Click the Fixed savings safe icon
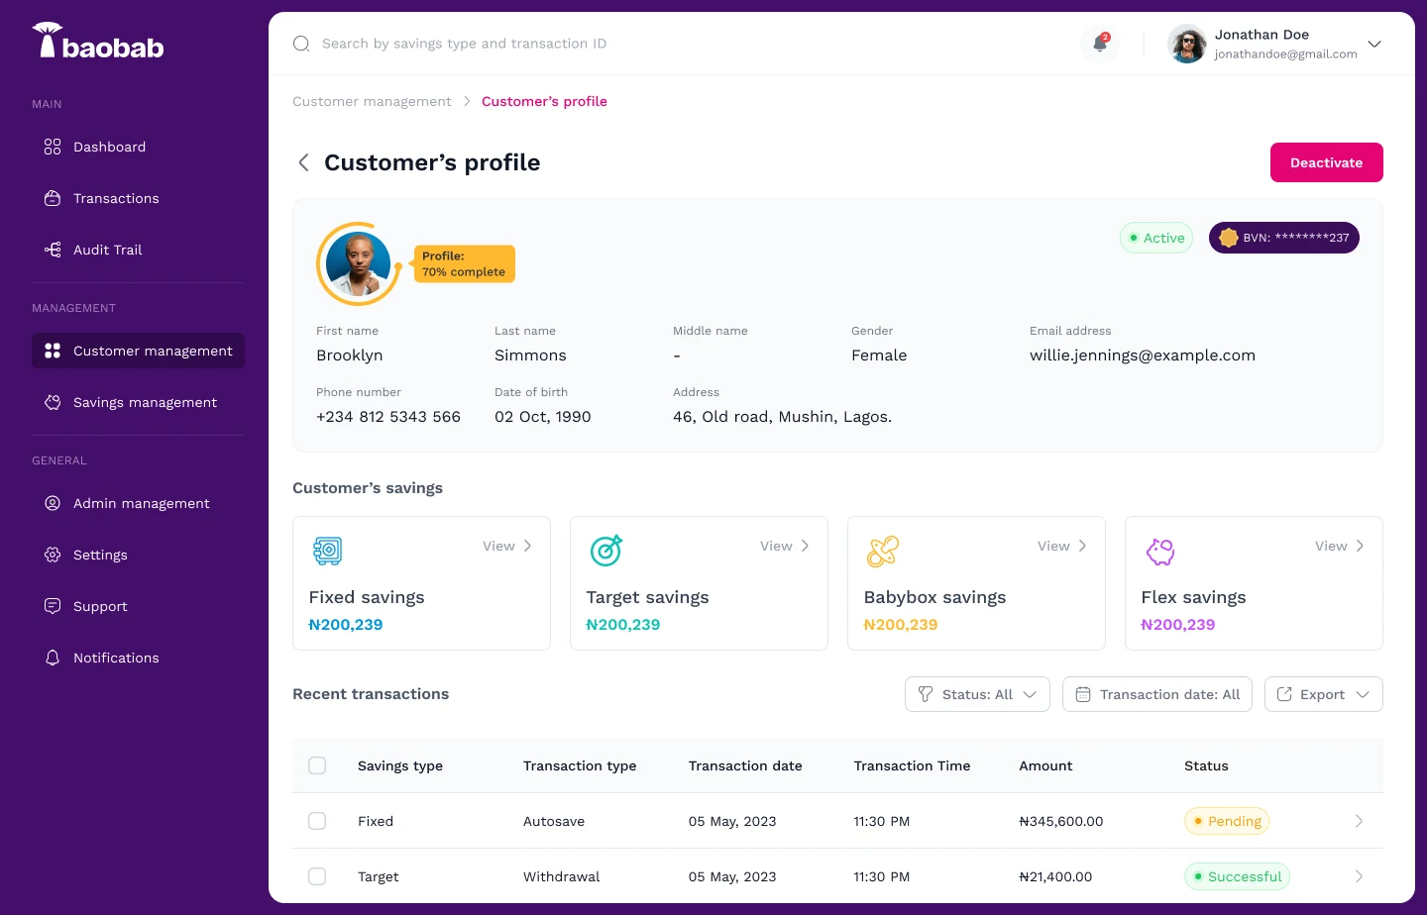Screen dimensions: 1427x915 (x=327, y=551)
